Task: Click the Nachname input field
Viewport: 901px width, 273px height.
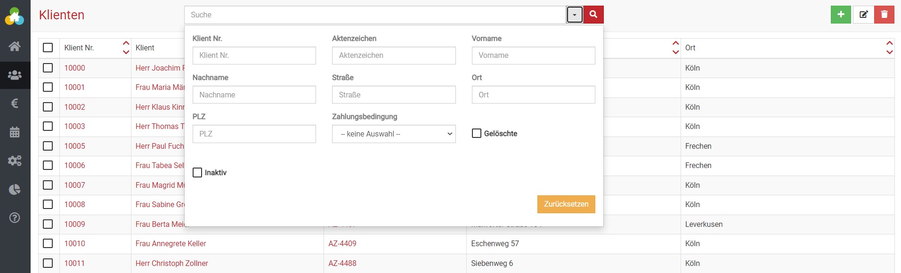Action: [254, 95]
